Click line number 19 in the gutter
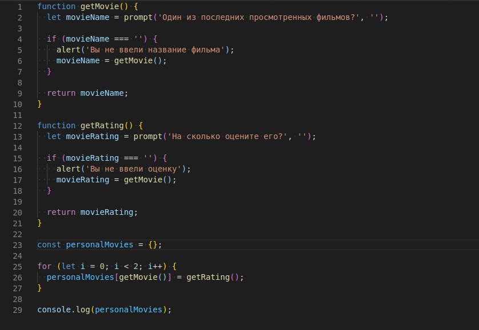 pos(18,202)
